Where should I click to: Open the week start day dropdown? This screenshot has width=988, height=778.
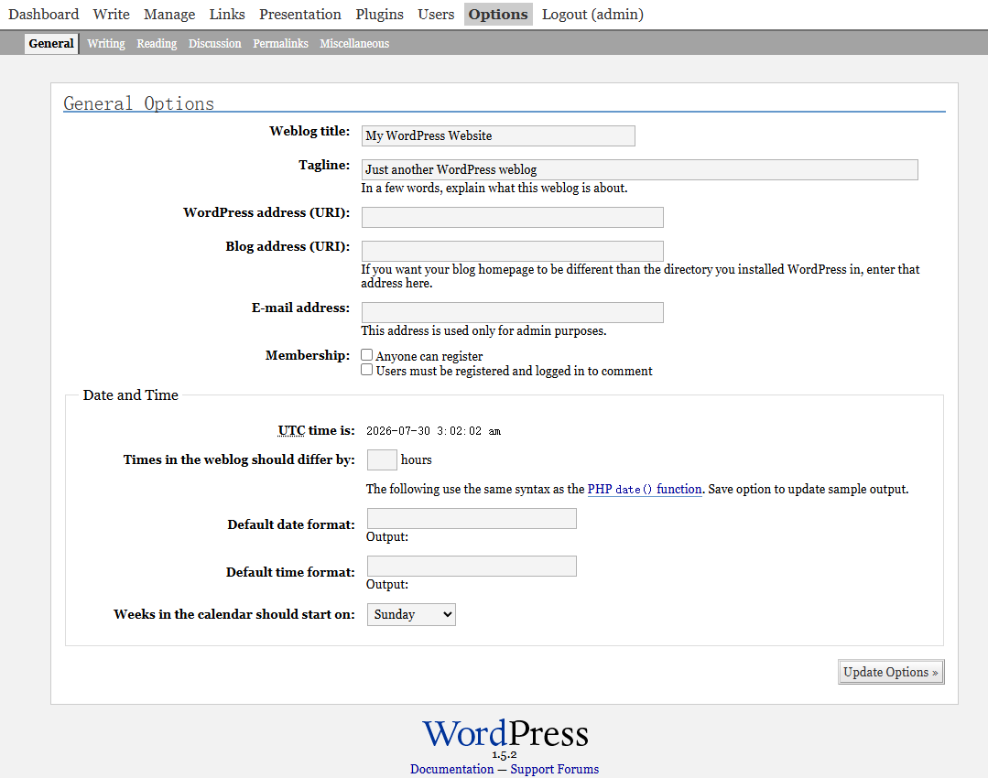(411, 614)
